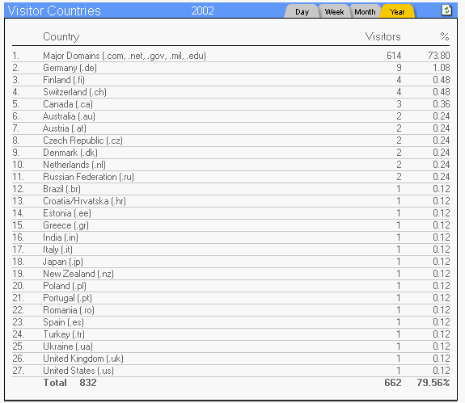
Task: Click the United Kingdom (.uk) entry
Action: [x=83, y=359]
